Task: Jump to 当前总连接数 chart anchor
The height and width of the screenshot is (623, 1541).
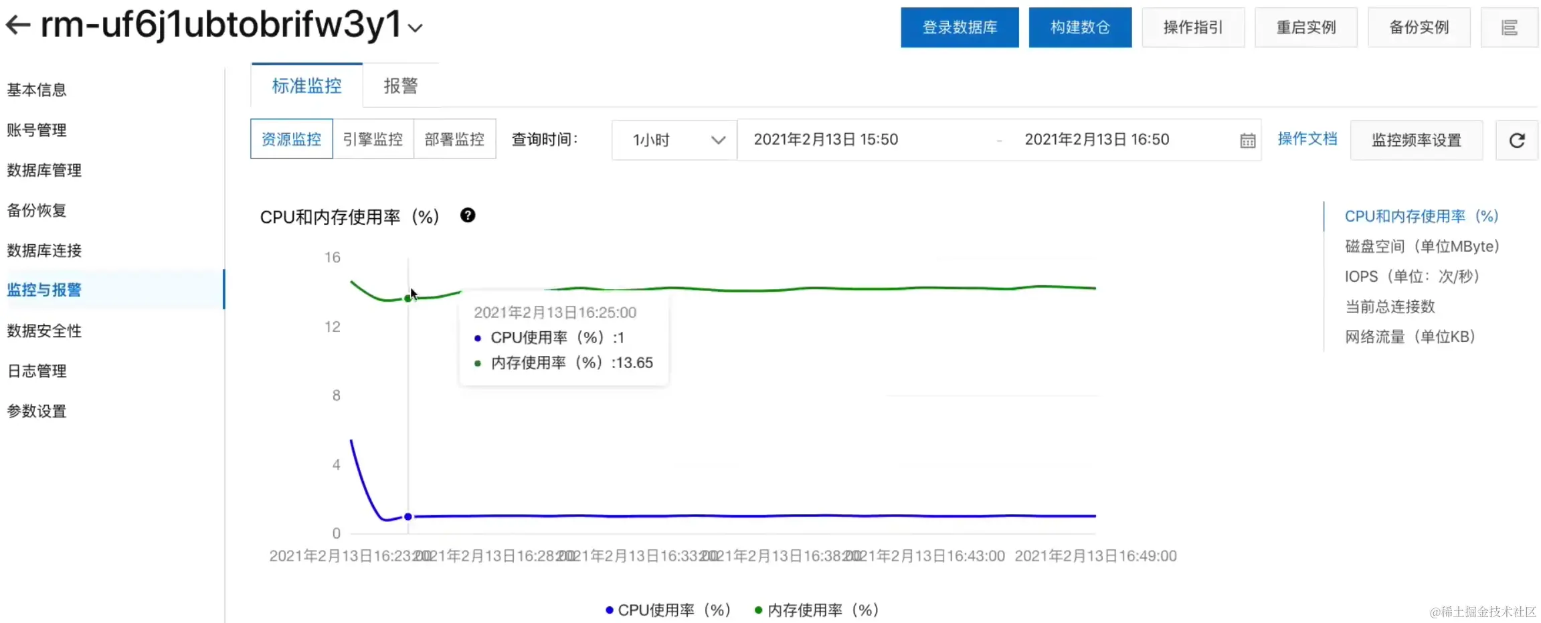Action: pos(1390,306)
